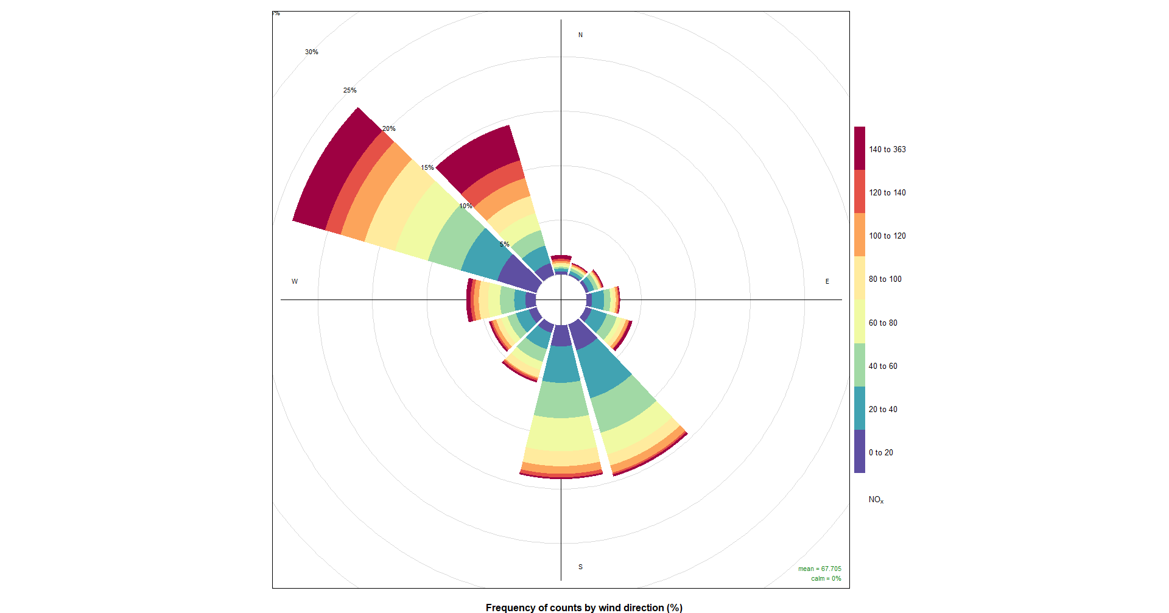Pick the pale yellow 80 to 100 swatch

(859, 278)
